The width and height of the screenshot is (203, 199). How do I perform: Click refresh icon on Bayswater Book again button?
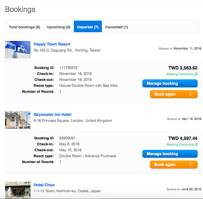pos(191,164)
